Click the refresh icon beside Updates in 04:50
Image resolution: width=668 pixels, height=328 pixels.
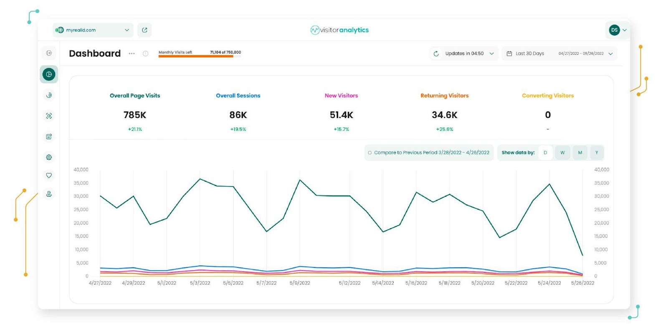click(x=436, y=53)
